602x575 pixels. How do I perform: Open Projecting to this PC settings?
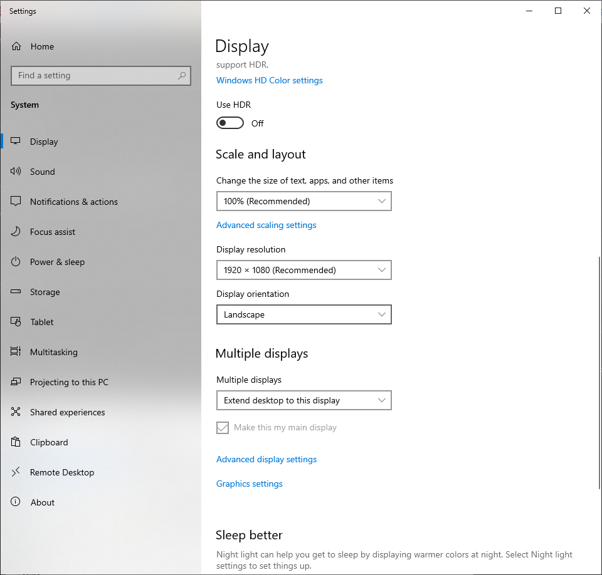(x=100, y=382)
